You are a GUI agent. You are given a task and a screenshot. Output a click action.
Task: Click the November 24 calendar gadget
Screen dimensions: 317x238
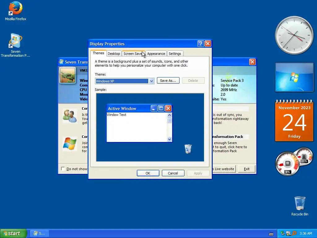(294, 121)
